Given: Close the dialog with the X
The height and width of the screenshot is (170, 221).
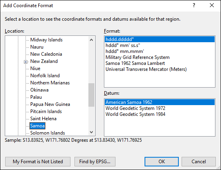Looking at the screenshot, I should click(x=212, y=5).
